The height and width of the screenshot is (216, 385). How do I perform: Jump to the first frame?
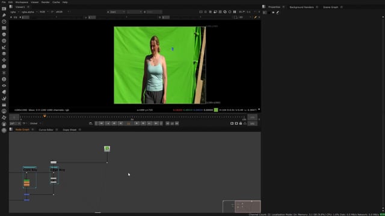point(101,124)
